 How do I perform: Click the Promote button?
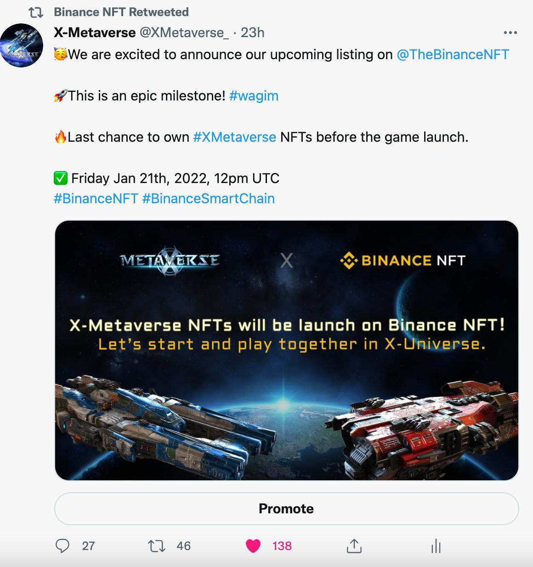(285, 508)
